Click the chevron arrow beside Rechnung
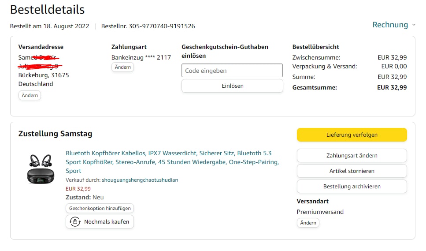The height and width of the screenshot is (251, 426). click(414, 25)
